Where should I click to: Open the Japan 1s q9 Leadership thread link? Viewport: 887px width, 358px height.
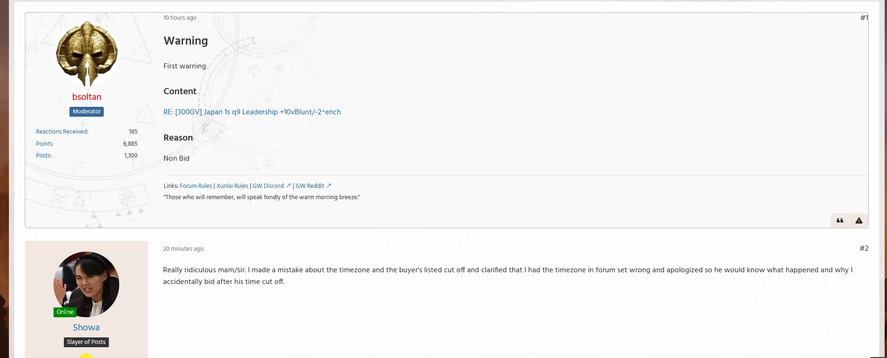[252, 112]
